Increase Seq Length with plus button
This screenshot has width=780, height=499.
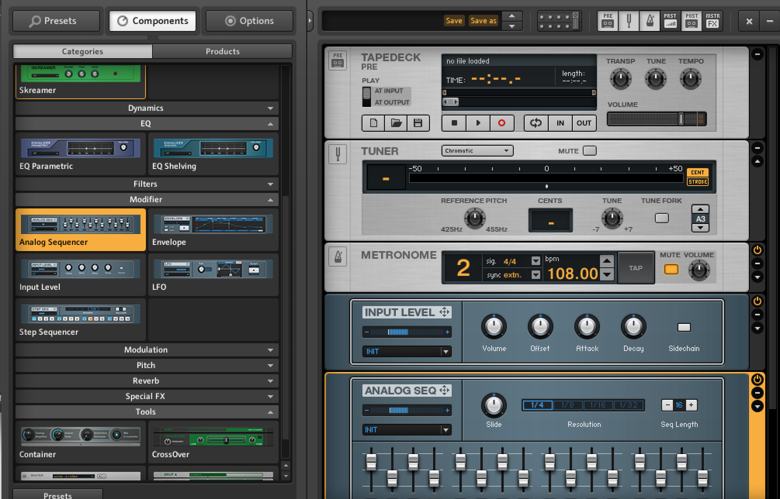(x=691, y=405)
